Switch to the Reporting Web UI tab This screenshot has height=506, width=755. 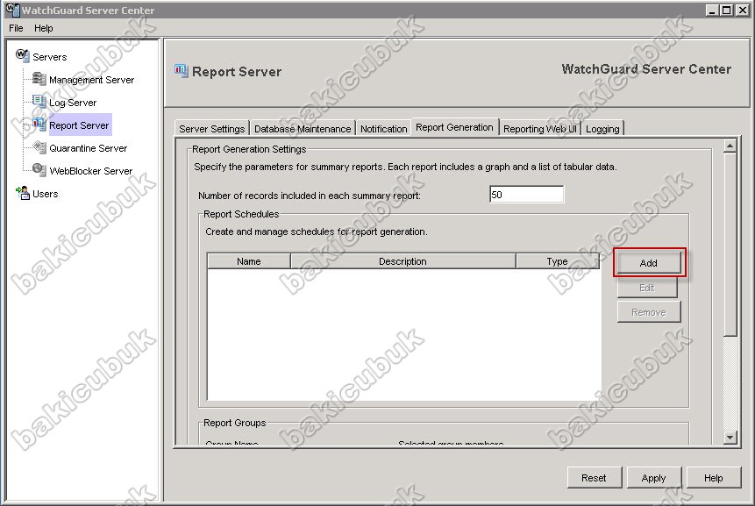540,129
